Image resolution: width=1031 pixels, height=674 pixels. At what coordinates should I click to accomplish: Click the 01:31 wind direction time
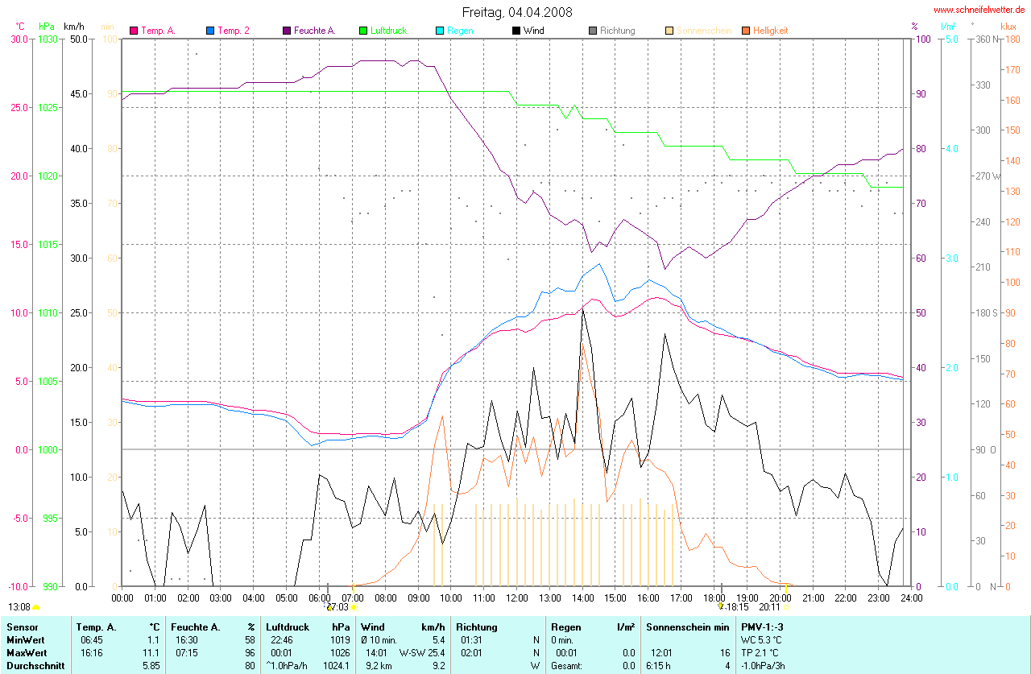tap(471, 639)
